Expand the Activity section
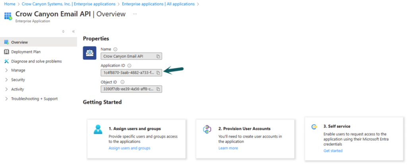This screenshot has width=407, height=166. coord(17,89)
